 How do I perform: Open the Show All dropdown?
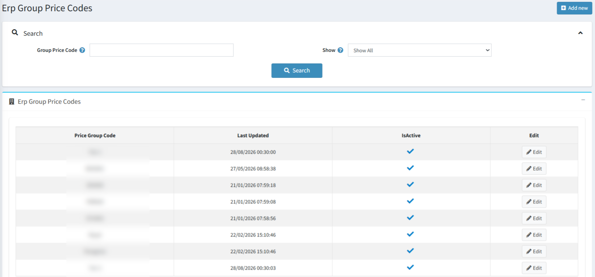(x=420, y=50)
